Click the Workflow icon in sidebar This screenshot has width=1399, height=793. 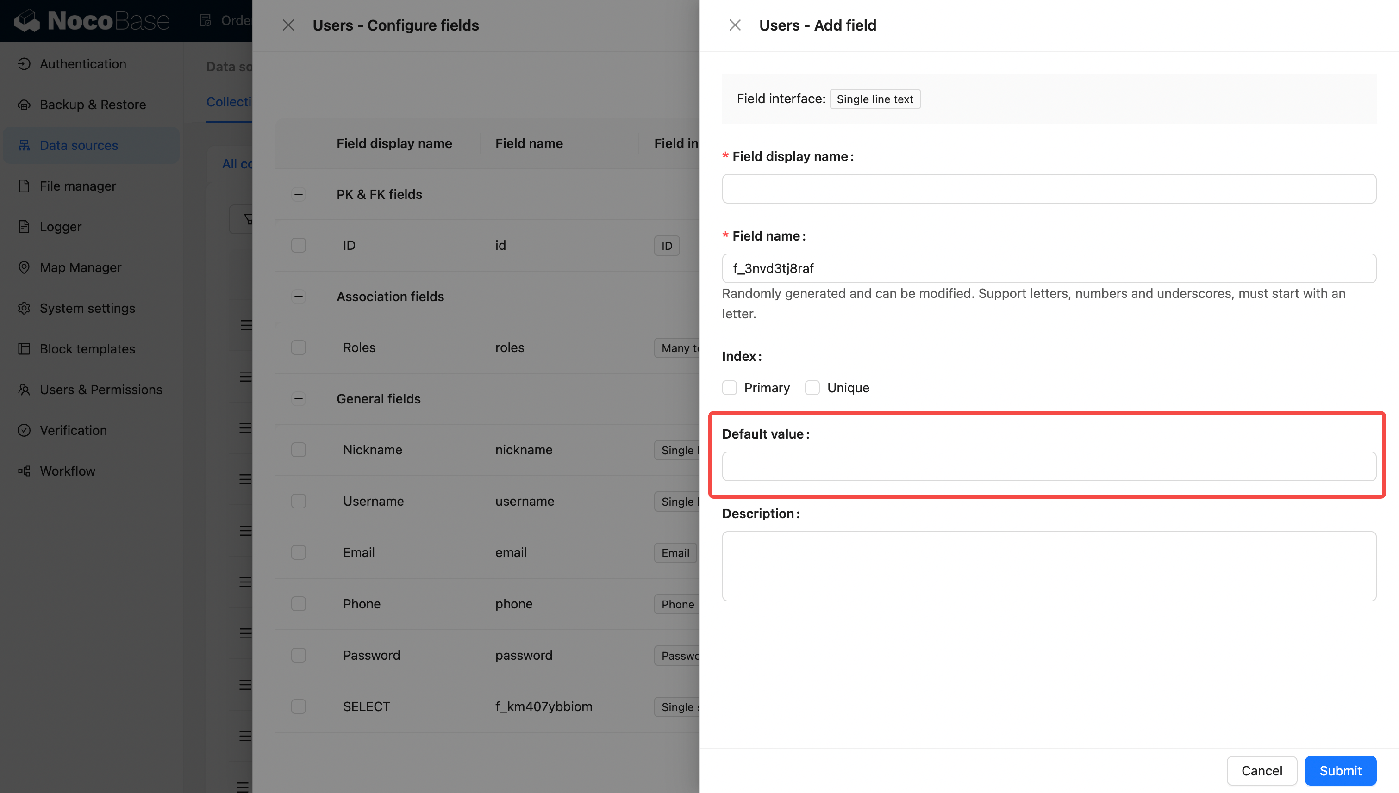tap(24, 471)
